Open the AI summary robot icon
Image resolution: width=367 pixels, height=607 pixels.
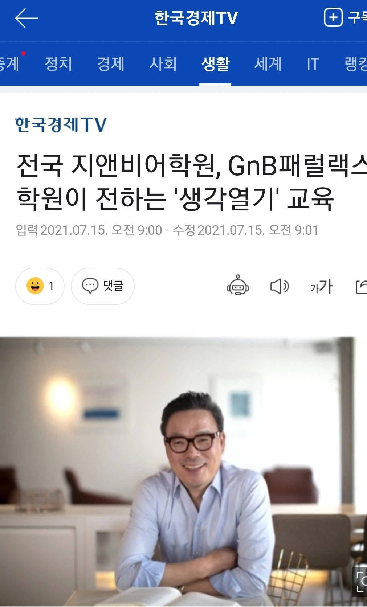point(238,285)
